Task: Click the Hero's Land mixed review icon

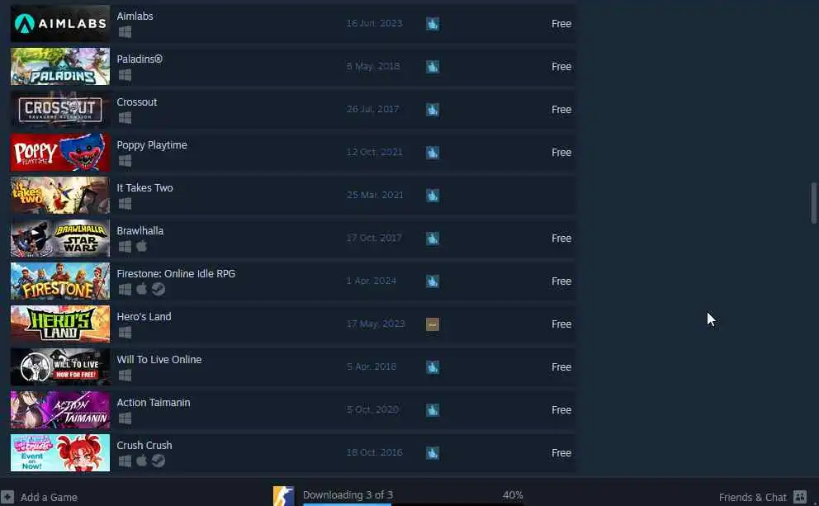Action: 433,324
